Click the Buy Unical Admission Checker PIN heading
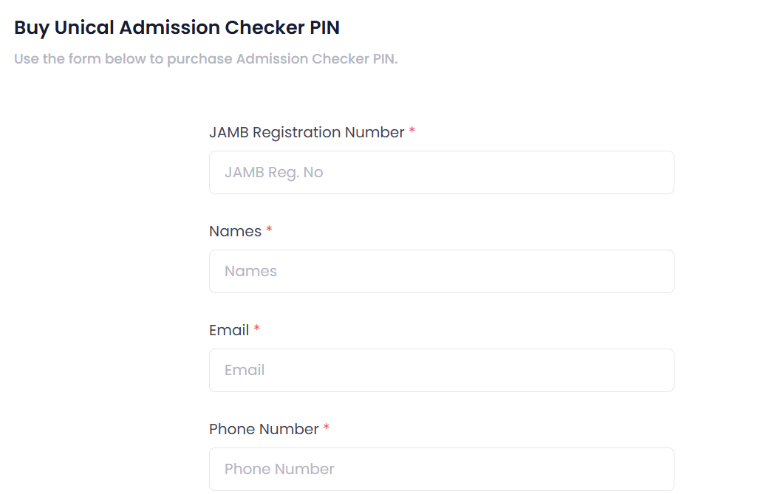The width and height of the screenshot is (772, 494). [177, 27]
